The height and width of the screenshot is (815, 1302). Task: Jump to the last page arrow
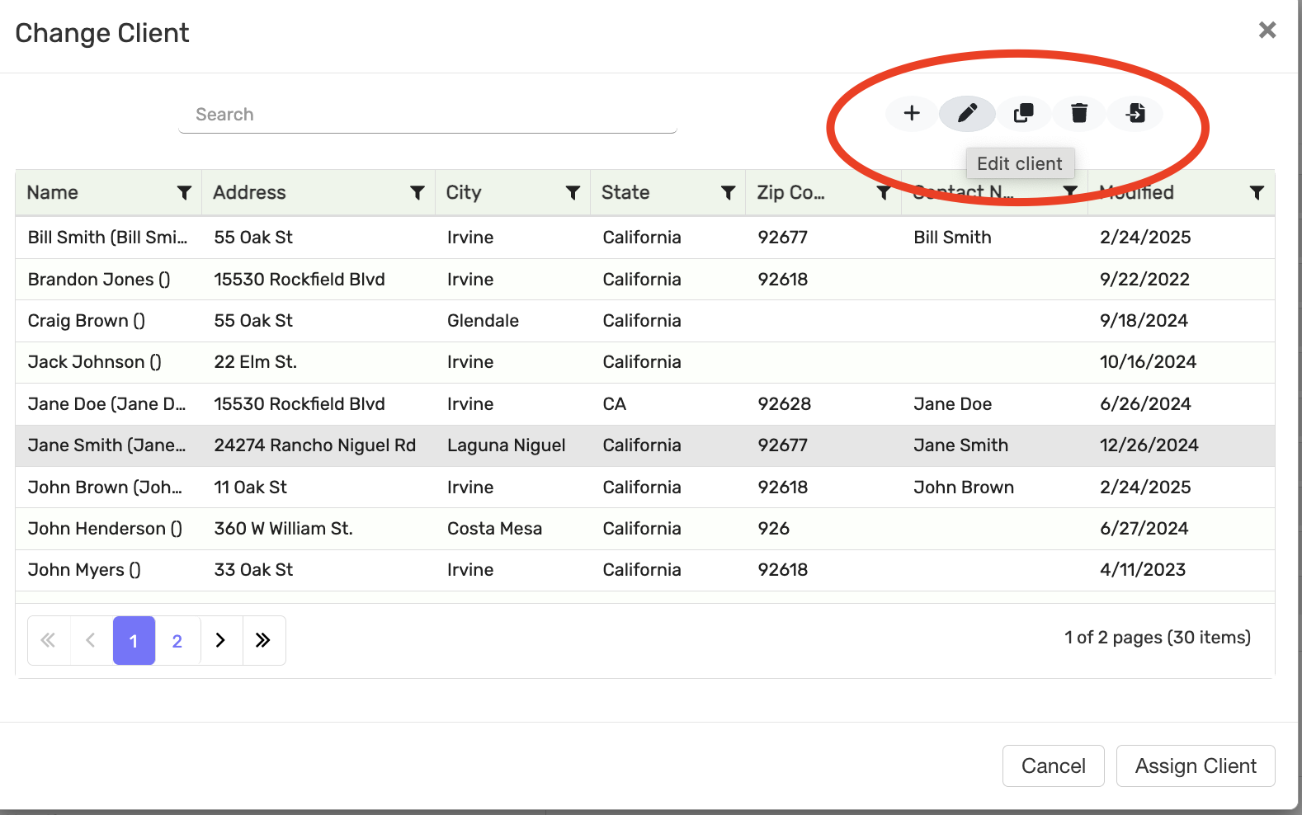coord(263,641)
